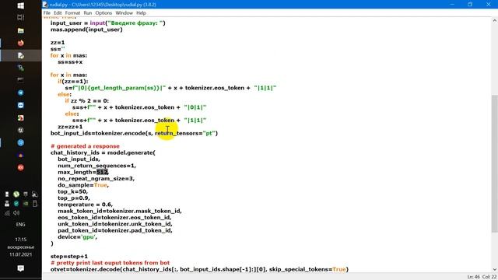The image size is (498, 280).
Task: Click the highlighted 512 max_length value
Action: point(102,172)
